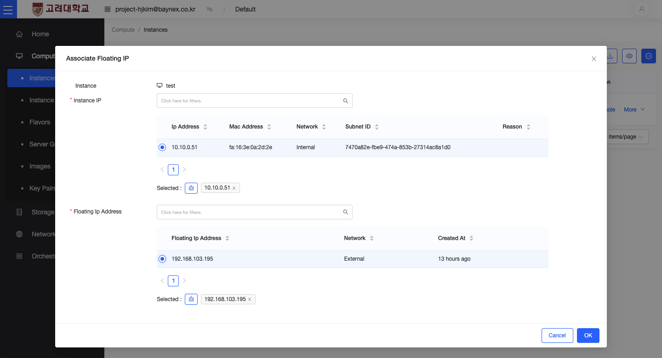Click the search icon in Instance IP filter
Image resolution: width=662 pixels, height=358 pixels.
tap(346, 101)
